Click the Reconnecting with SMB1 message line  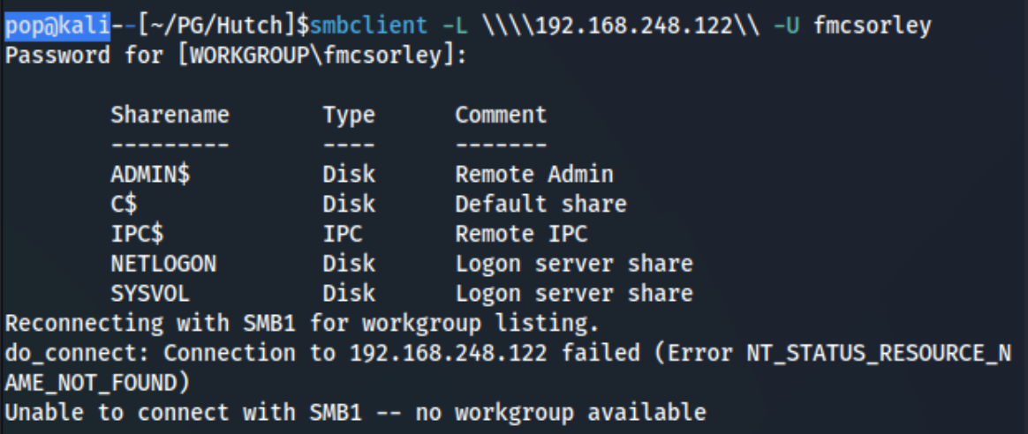[x=302, y=324]
